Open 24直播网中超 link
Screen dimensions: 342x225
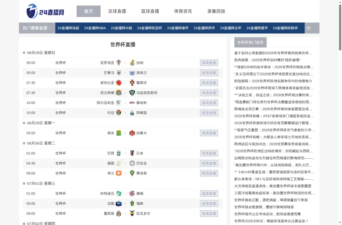(x=121, y=28)
